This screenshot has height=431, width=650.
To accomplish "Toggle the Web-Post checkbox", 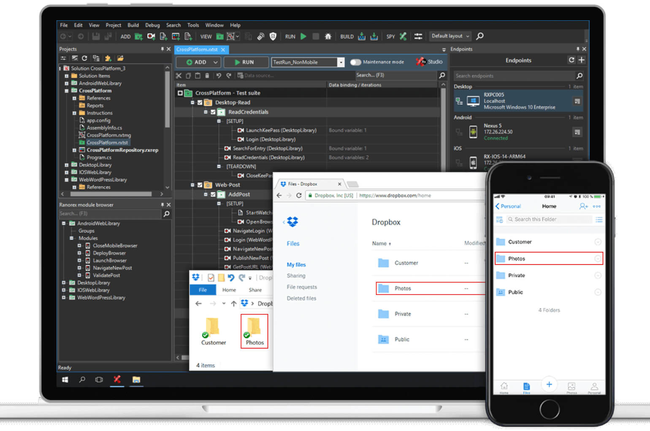I will click(x=200, y=185).
